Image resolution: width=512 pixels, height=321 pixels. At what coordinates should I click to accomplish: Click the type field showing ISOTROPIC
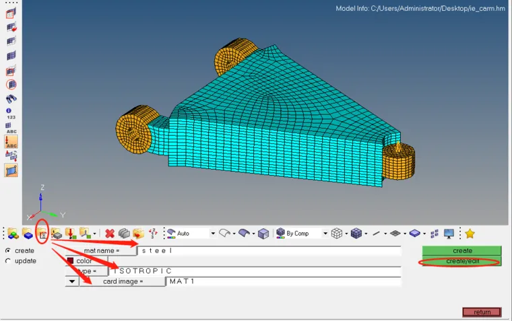255,271
